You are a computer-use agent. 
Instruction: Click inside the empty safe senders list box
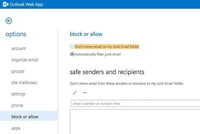coord(135,122)
